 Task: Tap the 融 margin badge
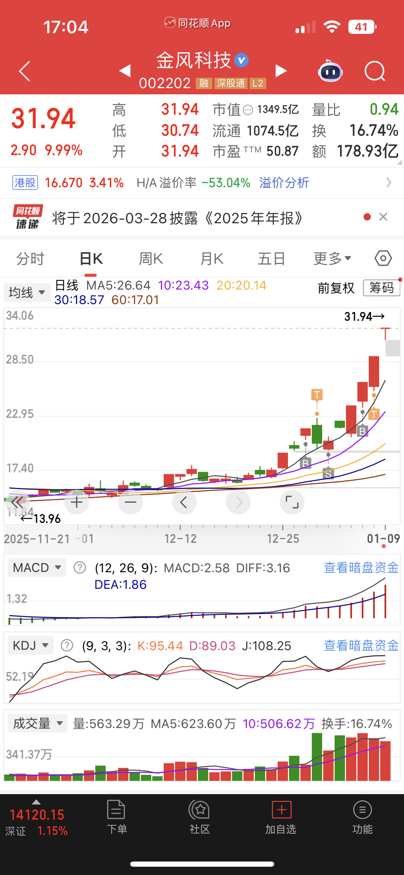click(204, 83)
